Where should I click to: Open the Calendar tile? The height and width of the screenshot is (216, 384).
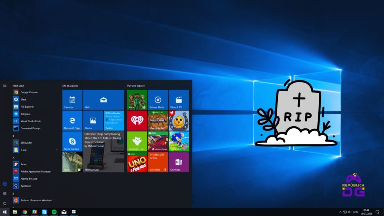click(72, 100)
